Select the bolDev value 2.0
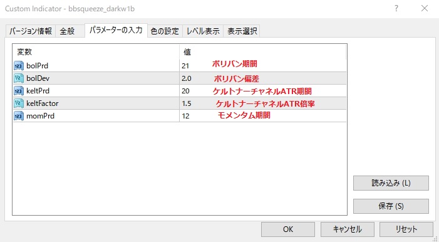Viewport: 439px width, 242px height. pyautogui.click(x=187, y=78)
